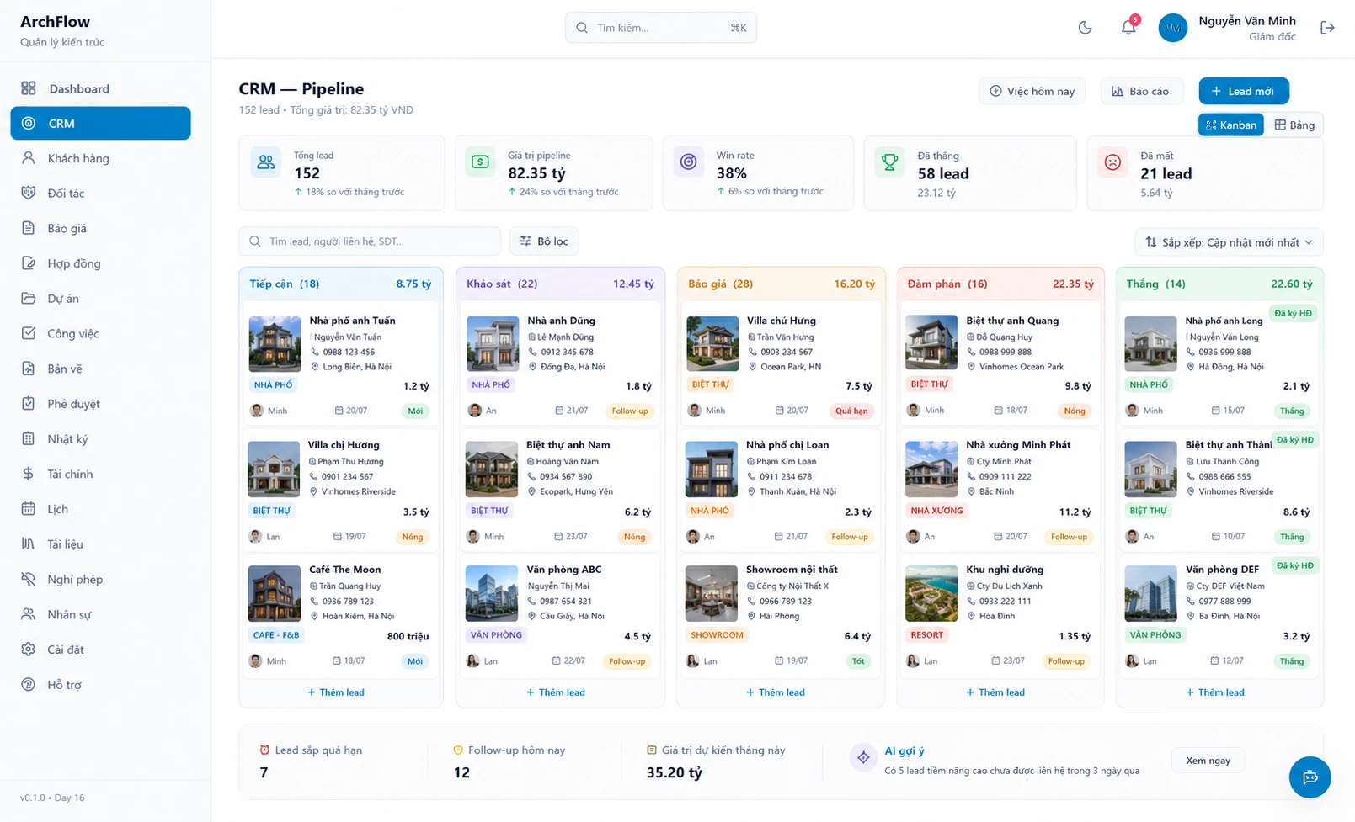
Task: Switch to Kanban view
Action: click(1231, 125)
